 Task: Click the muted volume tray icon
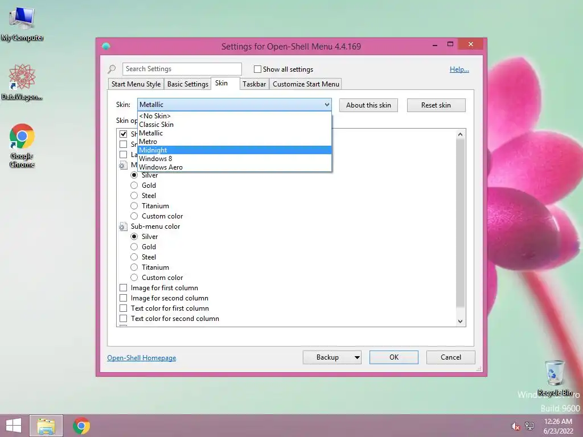[x=515, y=426]
